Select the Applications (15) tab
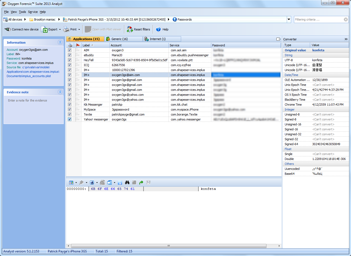 [85, 39]
